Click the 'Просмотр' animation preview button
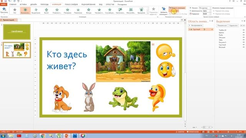This screenshot has width=246, height=138. coord(4,10)
